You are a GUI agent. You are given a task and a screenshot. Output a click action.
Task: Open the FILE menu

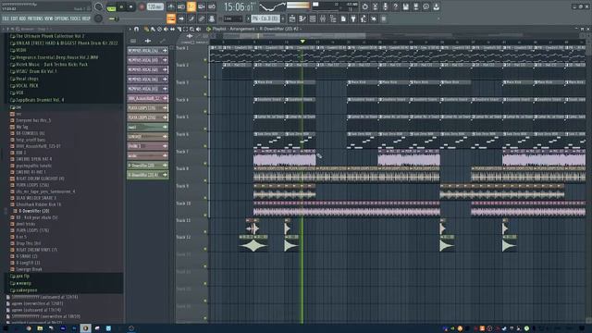click(6, 18)
